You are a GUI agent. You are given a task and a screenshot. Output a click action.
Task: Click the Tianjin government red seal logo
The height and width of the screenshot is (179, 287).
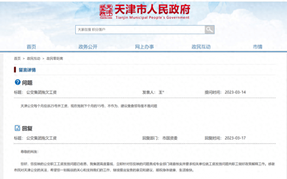tap(106, 11)
